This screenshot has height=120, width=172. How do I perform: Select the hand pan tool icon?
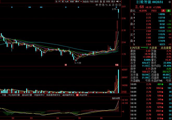tap(100, 5)
